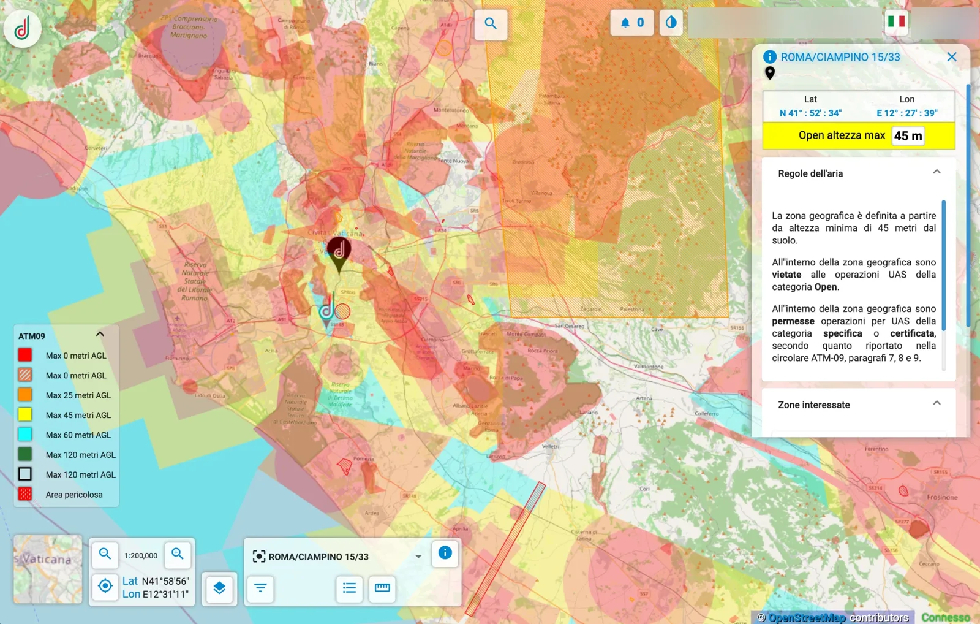The width and height of the screenshot is (980, 624).
Task: Collapse the Zone interessate section
Action: pos(937,403)
